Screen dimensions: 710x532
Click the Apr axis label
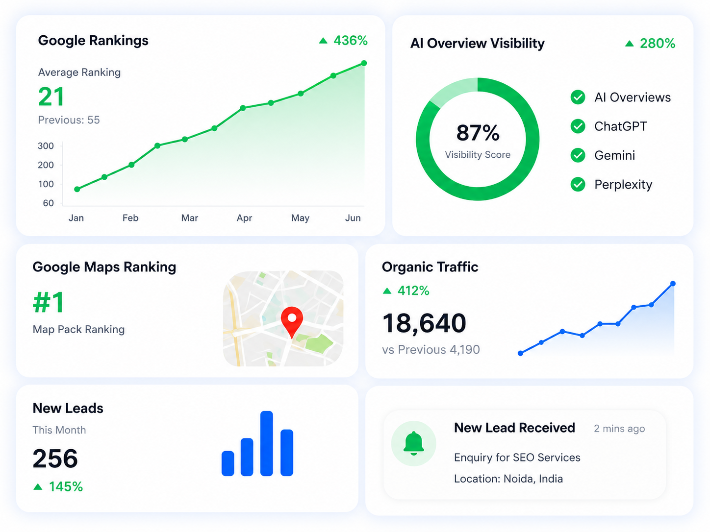tap(244, 218)
